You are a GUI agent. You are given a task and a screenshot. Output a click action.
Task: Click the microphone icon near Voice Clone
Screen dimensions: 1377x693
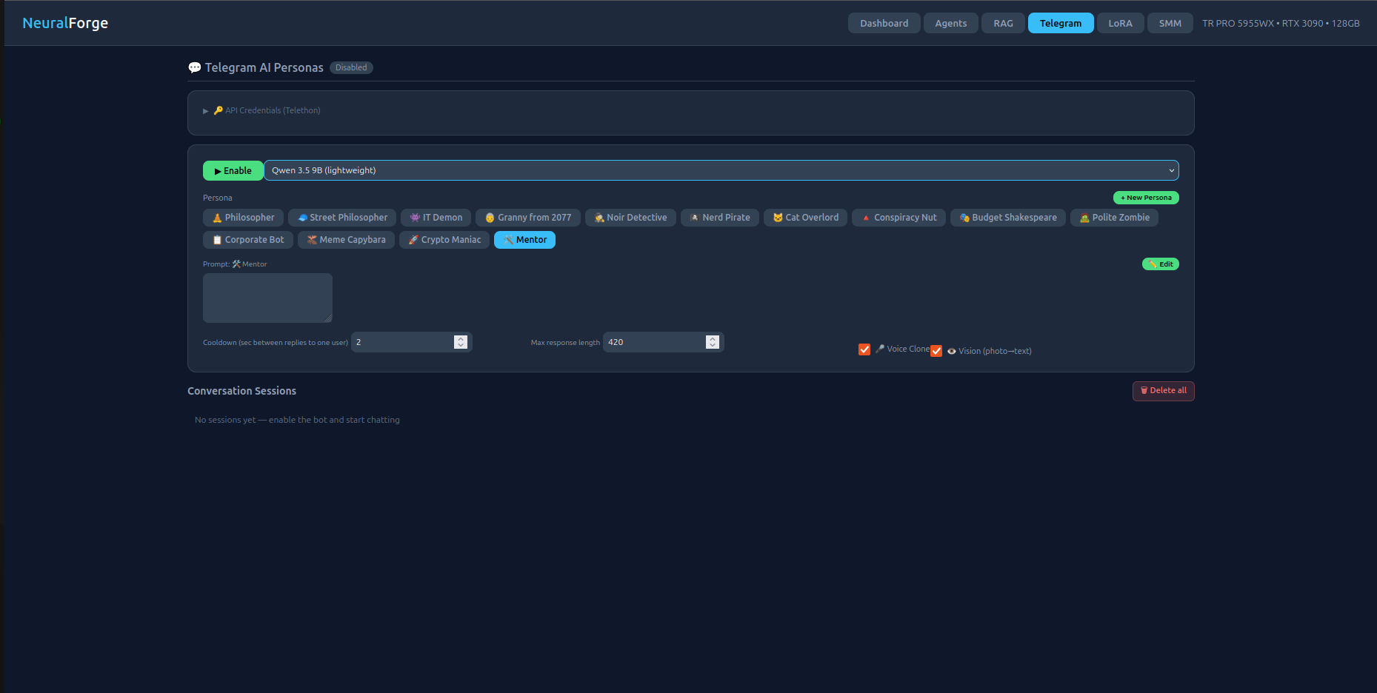[x=880, y=349]
